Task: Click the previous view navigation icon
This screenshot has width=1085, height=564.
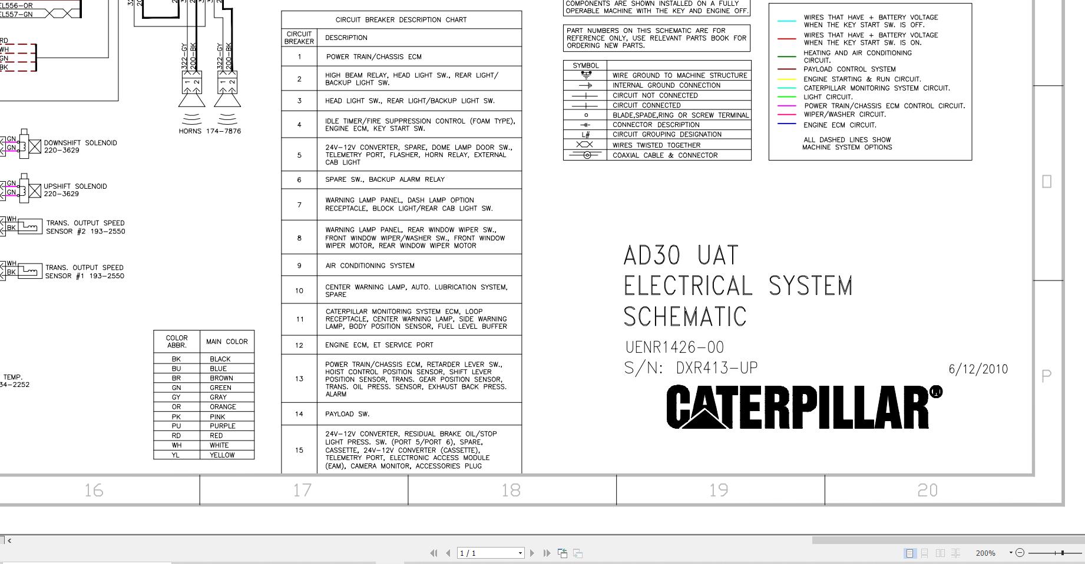Action: coord(563,553)
